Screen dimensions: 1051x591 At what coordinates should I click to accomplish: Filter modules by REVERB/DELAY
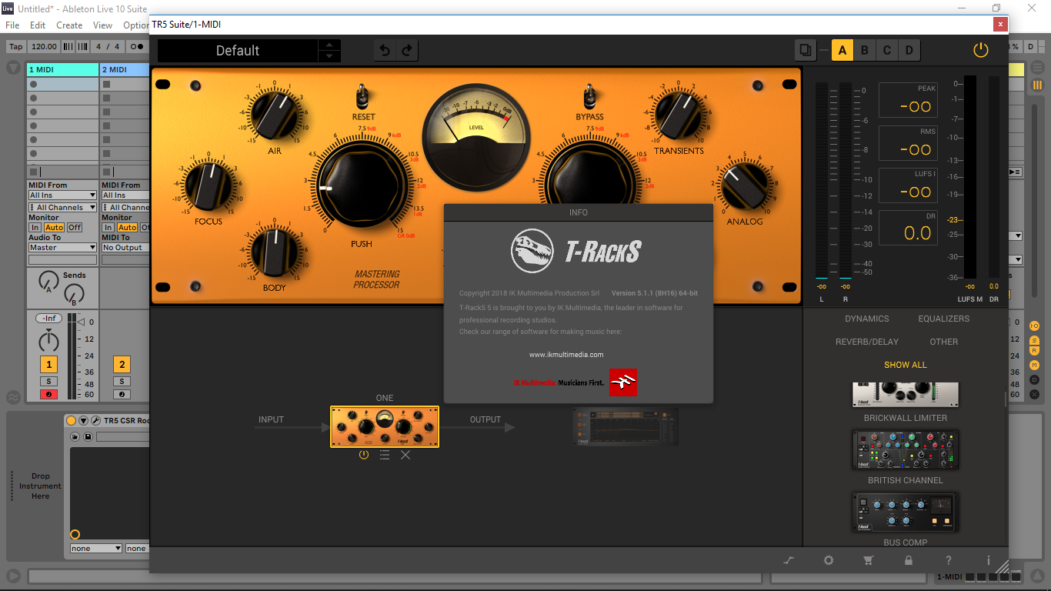click(x=867, y=342)
